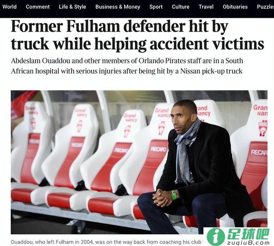Open Business & Money section

pos(118,7)
